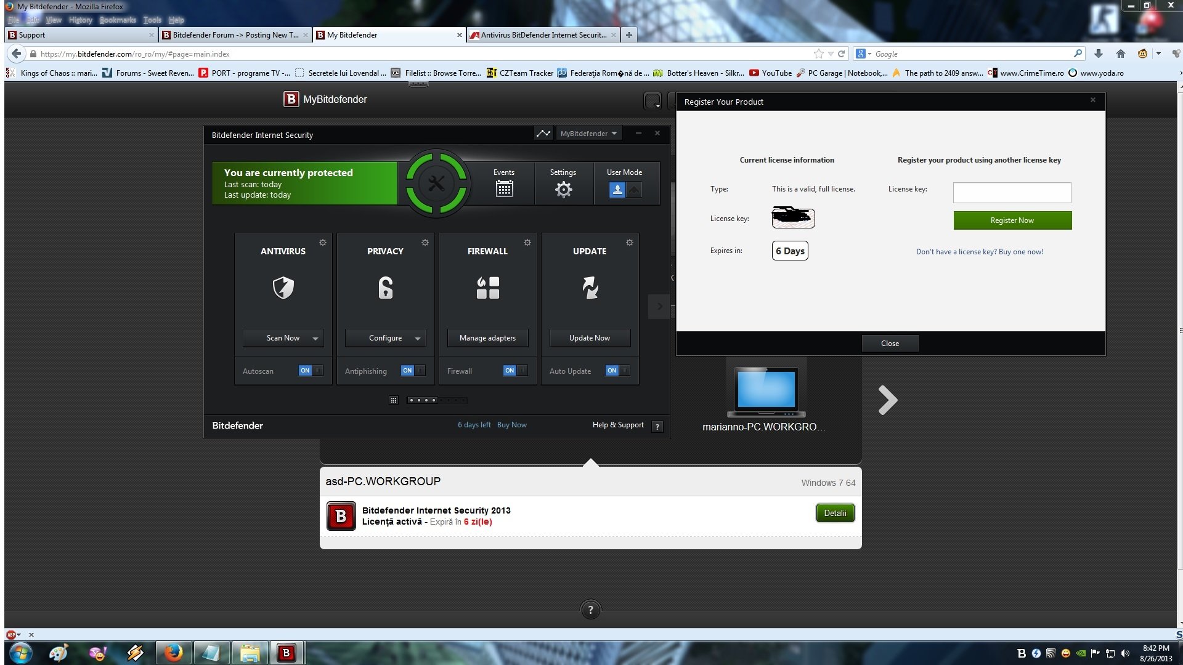The height and width of the screenshot is (665, 1183).
Task: Open the Tools menu
Action: point(152,20)
